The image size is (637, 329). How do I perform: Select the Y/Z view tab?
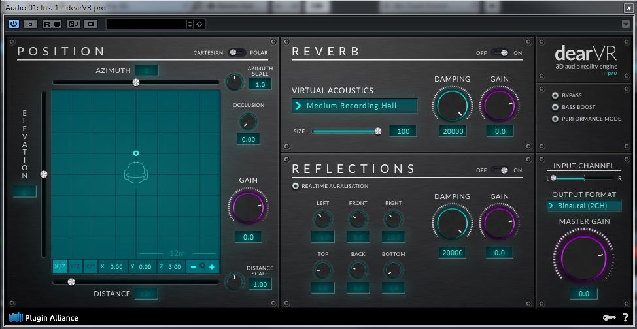(75, 266)
